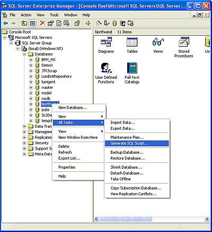
Task: Collapse the (local) (Windows NT) server node
Action: [x=18, y=48]
